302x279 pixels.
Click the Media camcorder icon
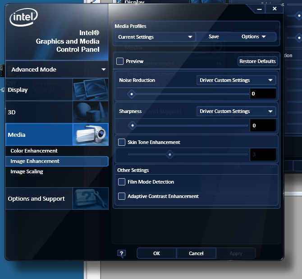[x=91, y=135]
